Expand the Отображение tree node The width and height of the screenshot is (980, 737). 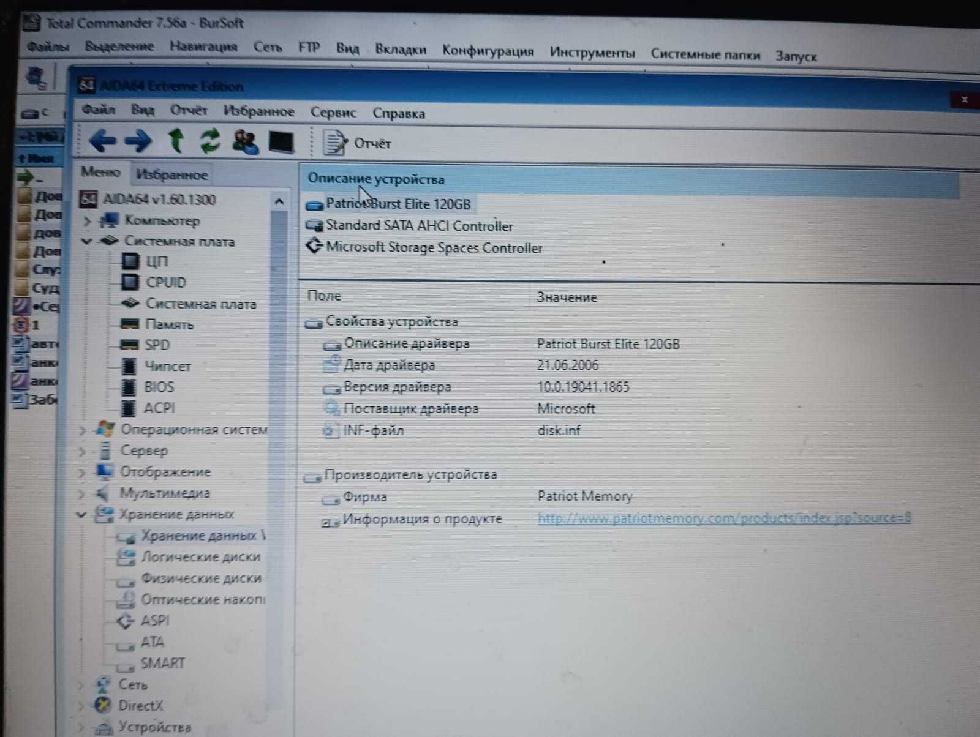(82, 473)
